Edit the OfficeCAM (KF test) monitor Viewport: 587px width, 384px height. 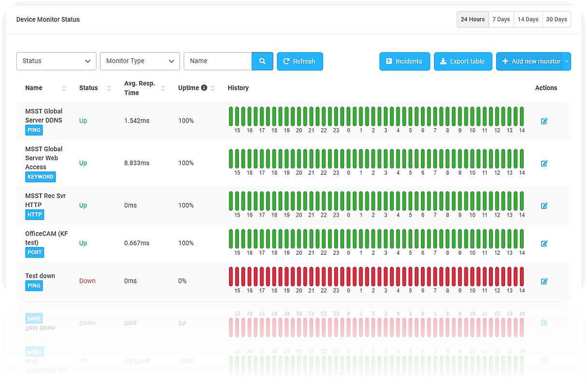click(x=544, y=244)
